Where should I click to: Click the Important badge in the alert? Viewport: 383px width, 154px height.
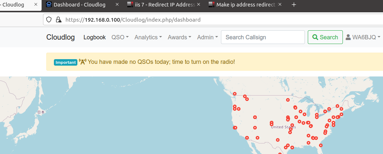[65, 62]
